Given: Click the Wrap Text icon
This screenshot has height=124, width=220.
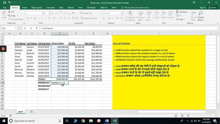Looking at the screenshot, I should 82,13.
